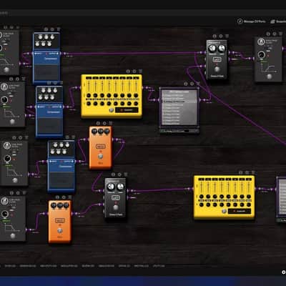Screen dimensions: 286x286
Task: Open the selector bar below the cabinet loader list
Action: coord(179,131)
